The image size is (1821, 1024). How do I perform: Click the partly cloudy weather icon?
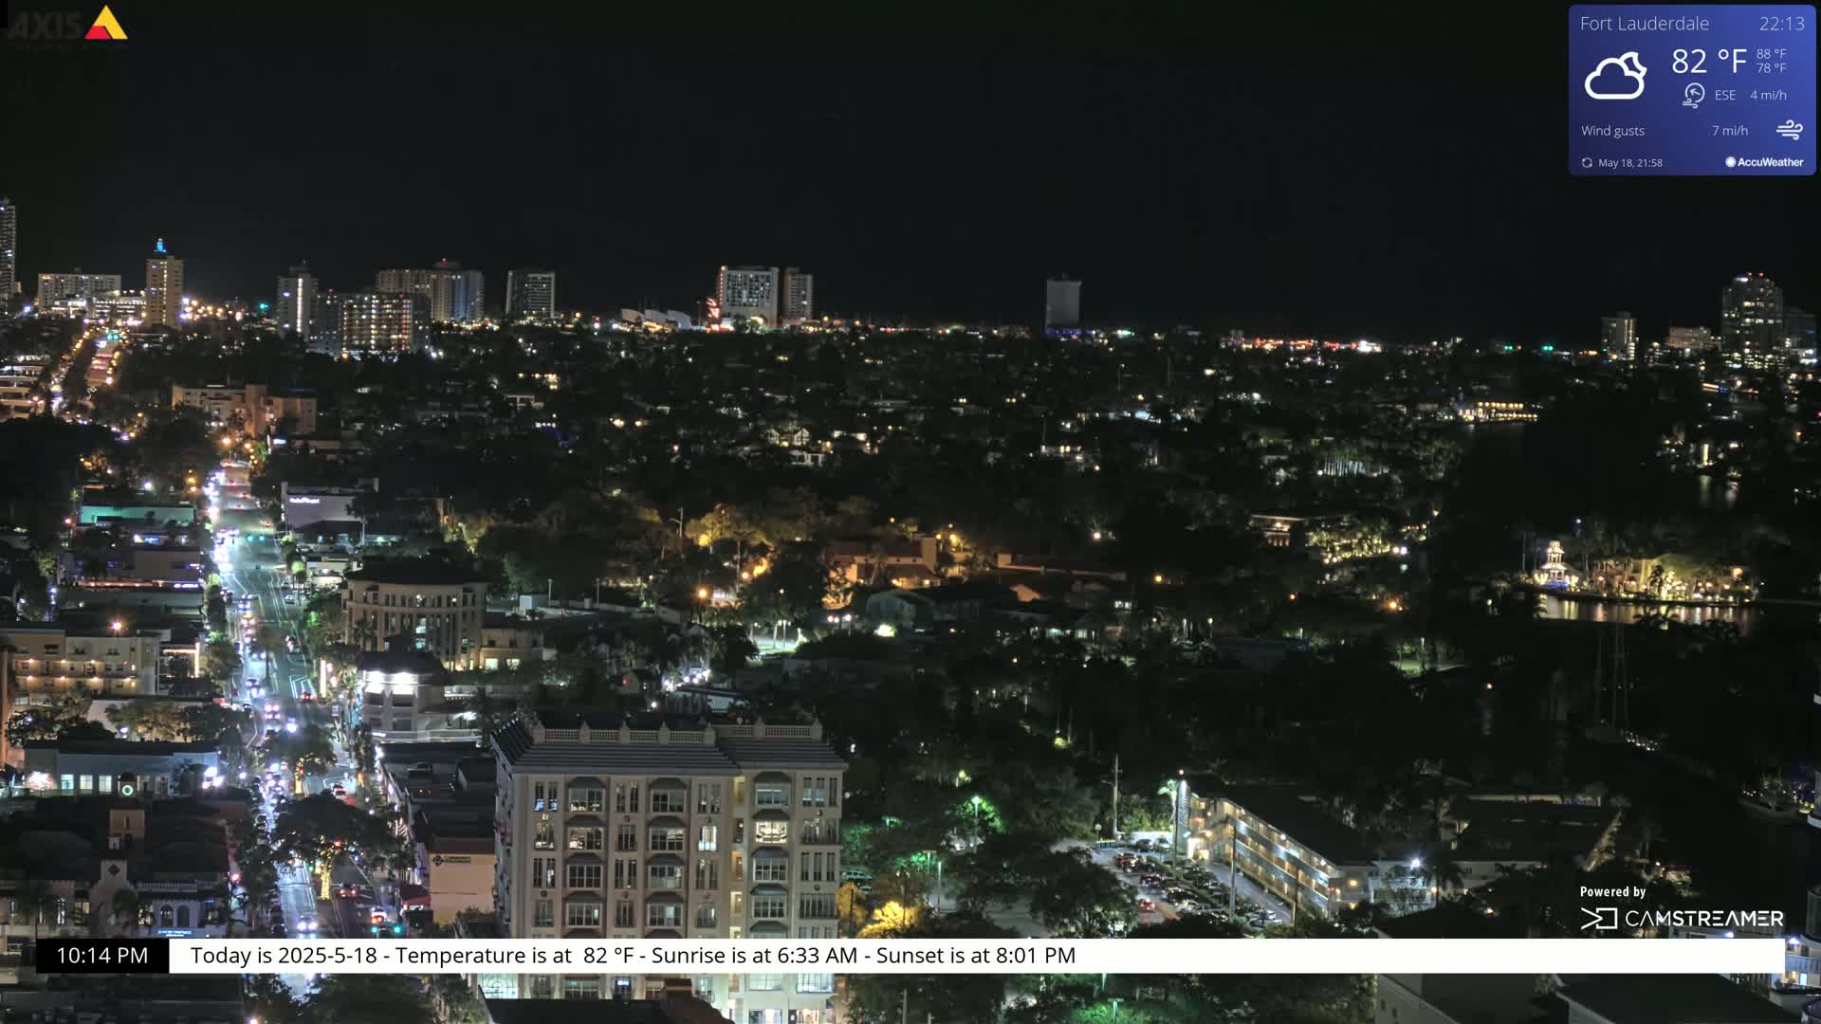1615,76
